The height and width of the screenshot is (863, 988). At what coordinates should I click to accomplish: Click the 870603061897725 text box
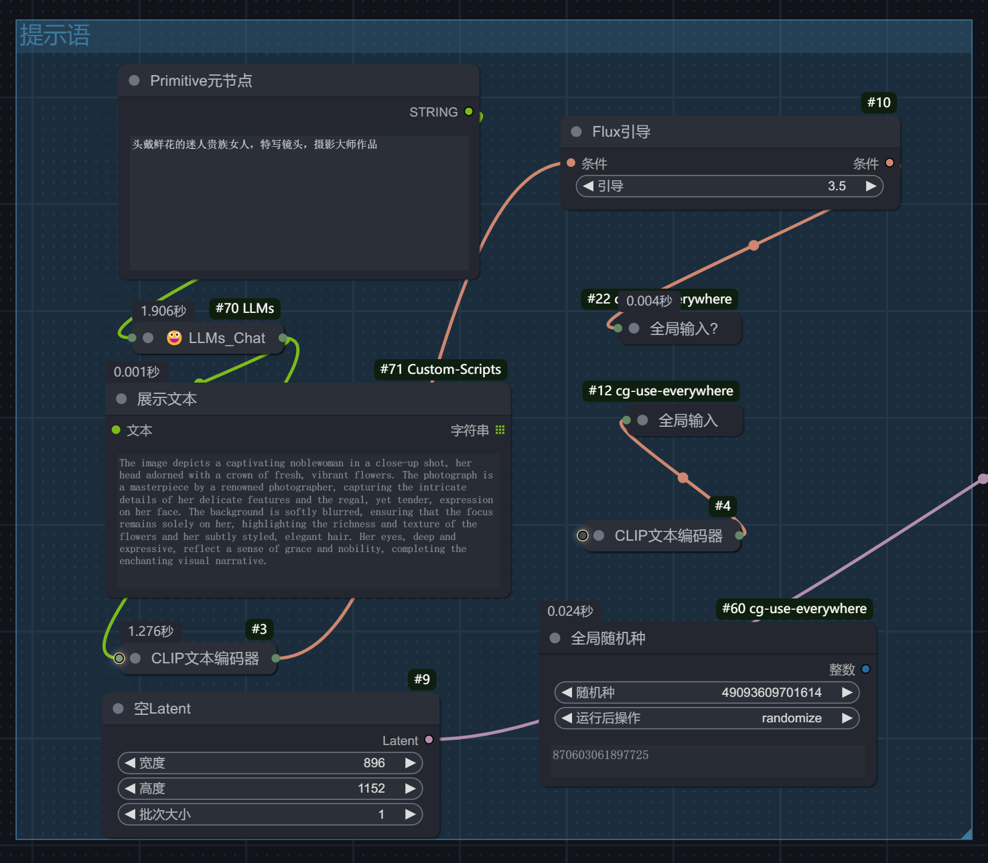click(707, 760)
